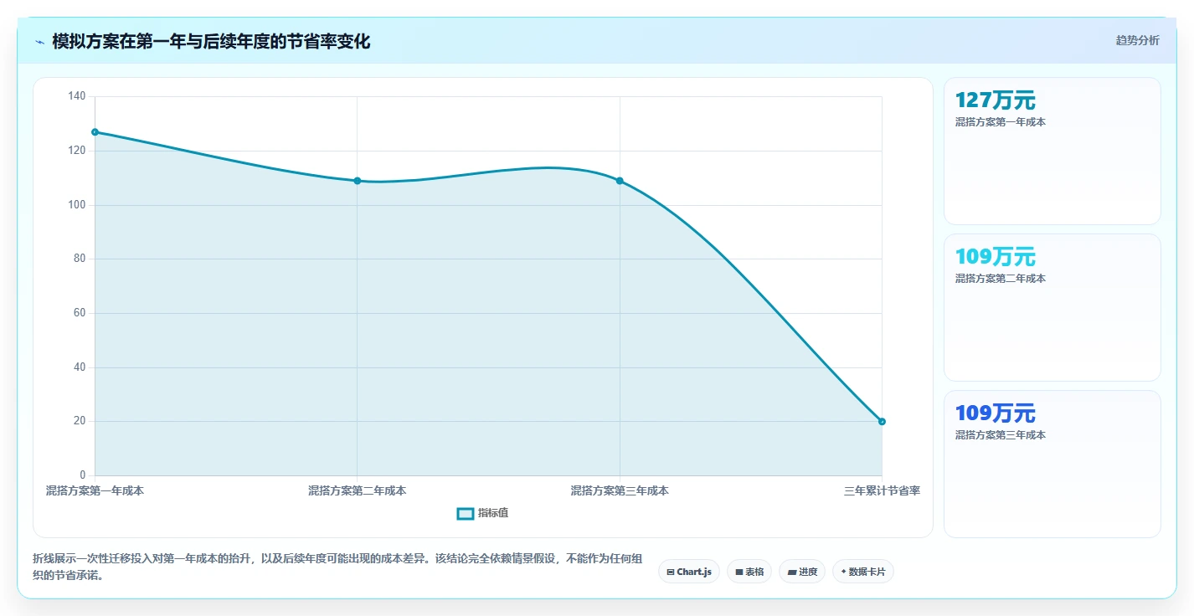Click the description paragraph starting with 折线展示

pos(338,567)
